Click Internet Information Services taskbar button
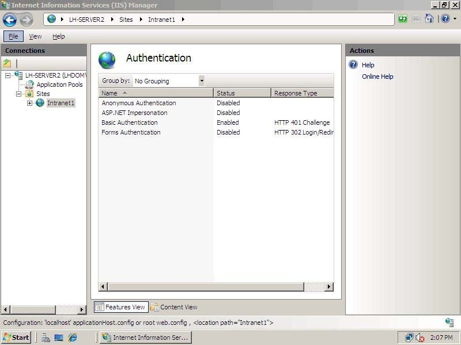 point(146,338)
